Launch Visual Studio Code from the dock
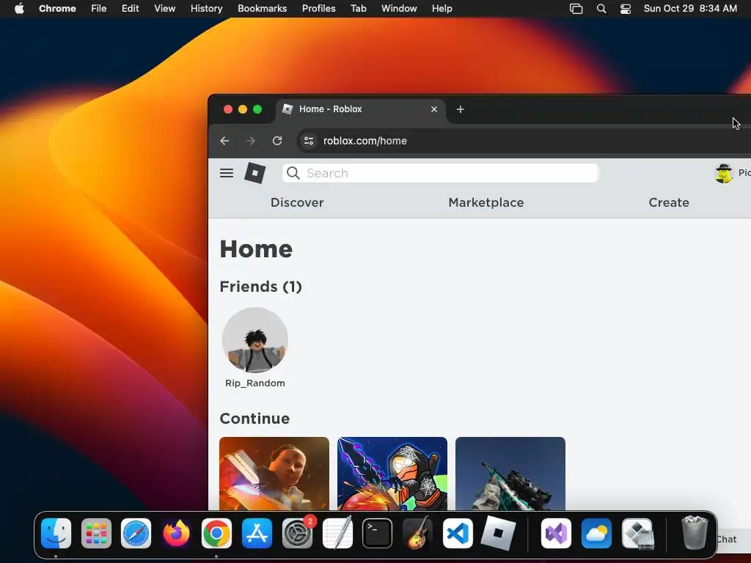Screen dimensions: 751x563 coord(458,533)
